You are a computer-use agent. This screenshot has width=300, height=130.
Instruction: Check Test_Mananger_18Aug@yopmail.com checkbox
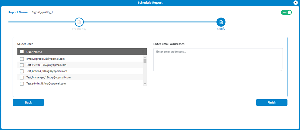coord(22,78)
